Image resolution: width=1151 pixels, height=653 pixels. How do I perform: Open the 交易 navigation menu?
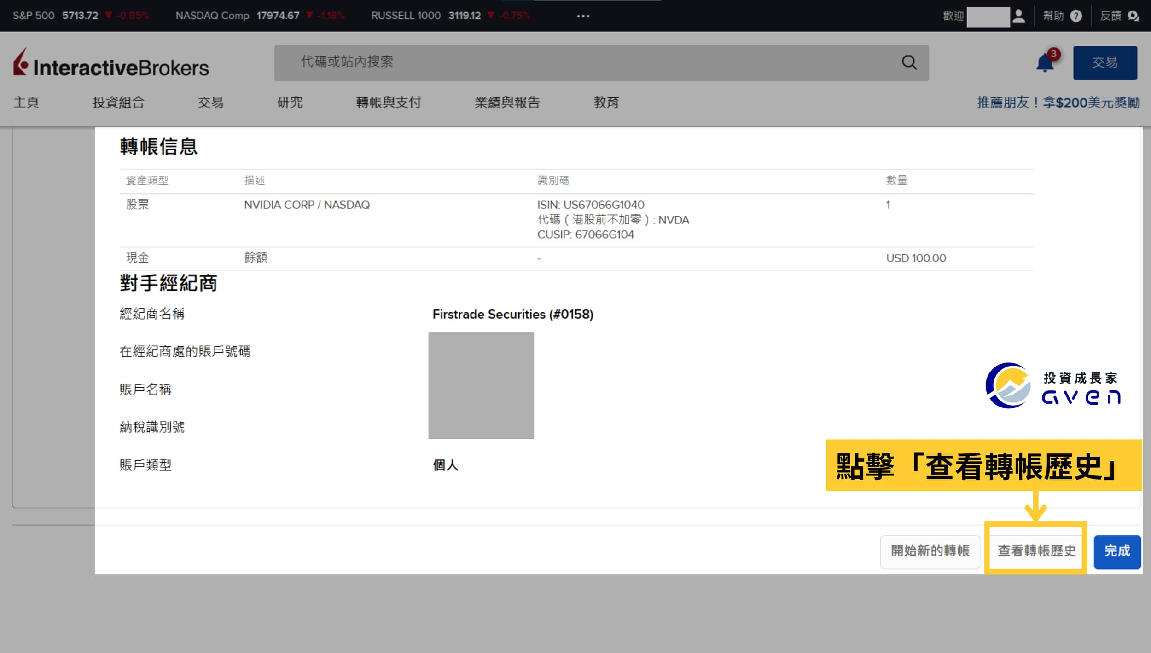[x=211, y=102]
